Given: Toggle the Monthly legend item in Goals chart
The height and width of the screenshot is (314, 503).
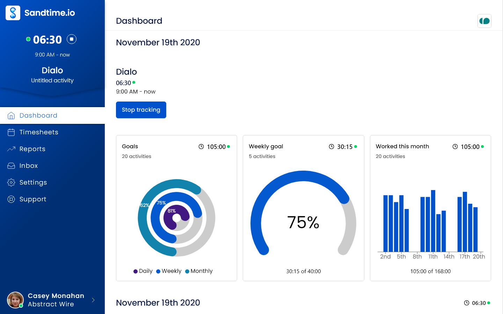Looking at the screenshot, I should tap(199, 271).
